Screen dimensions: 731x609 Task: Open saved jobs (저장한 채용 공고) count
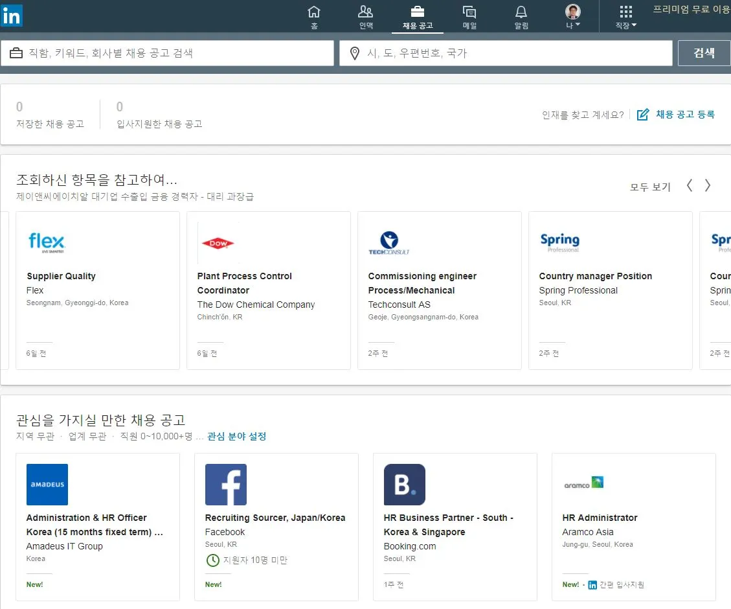[50, 115]
